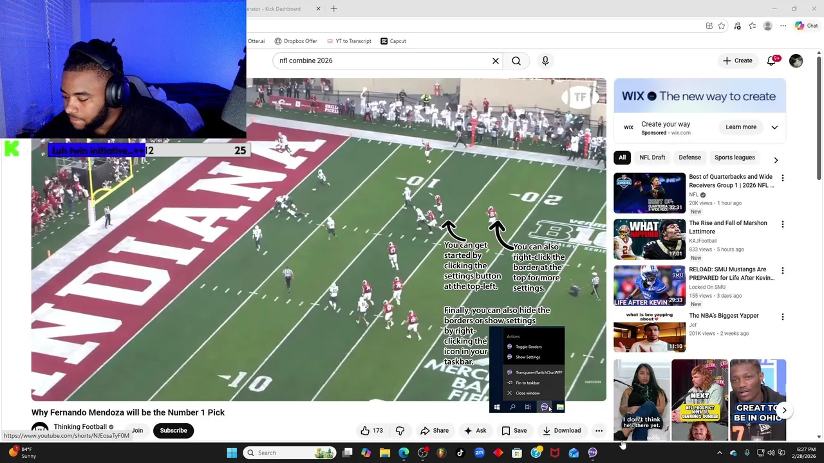Open the browser apps icon in address bar

pyautogui.click(x=709, y=26)
